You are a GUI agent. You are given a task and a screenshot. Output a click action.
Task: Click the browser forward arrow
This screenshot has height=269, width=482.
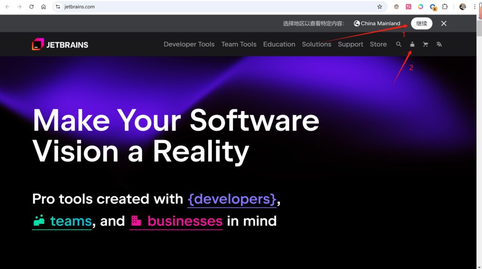point(19,7)
